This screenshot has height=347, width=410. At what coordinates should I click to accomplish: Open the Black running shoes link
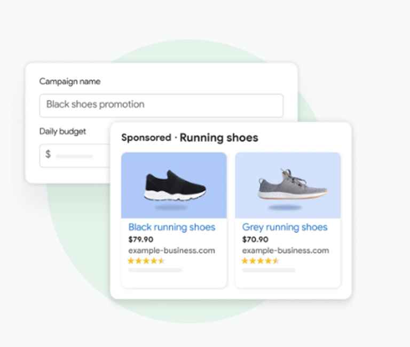click(x=172, y=227)
